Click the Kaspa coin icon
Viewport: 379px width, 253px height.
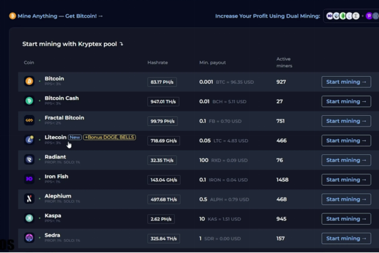(29, 218)
